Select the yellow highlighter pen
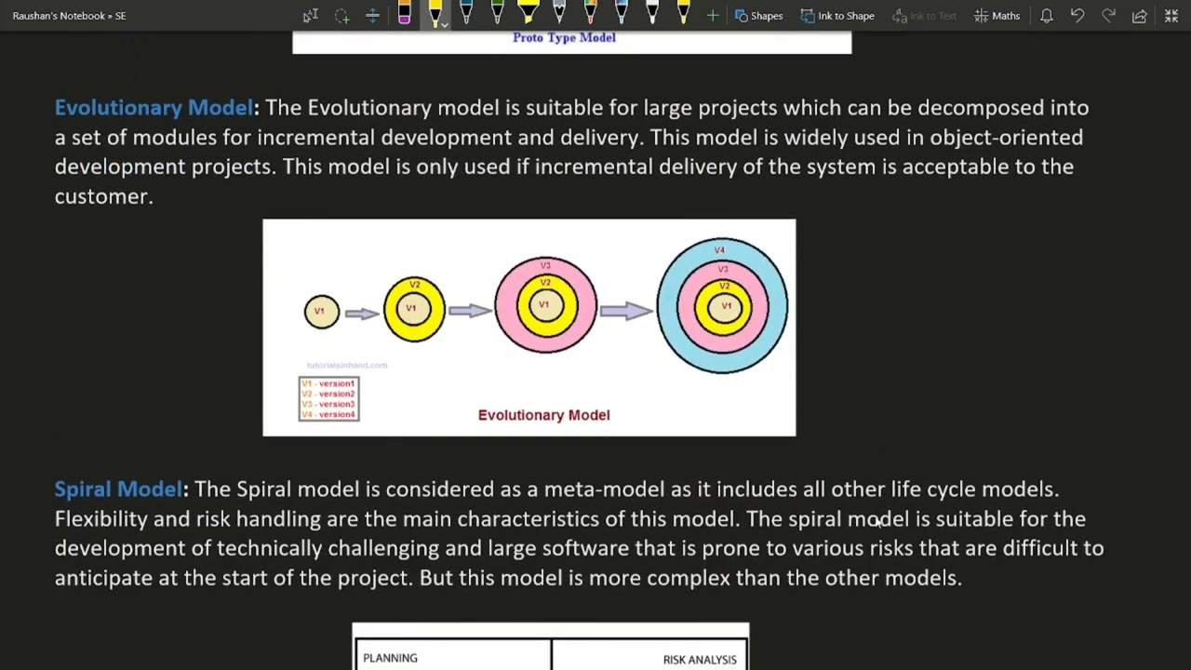The image size is (1191, 670). 528,15
